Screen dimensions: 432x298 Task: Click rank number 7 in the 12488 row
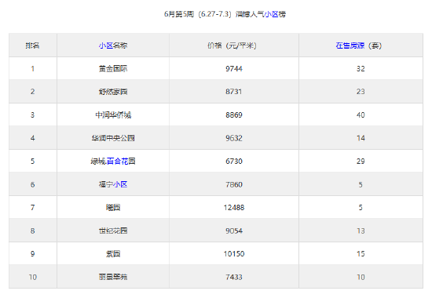(32, 208)
